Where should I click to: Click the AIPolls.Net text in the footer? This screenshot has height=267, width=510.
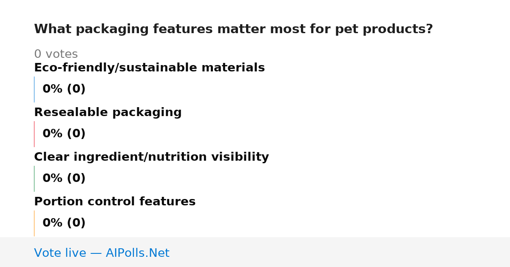(x=137, y=253)
